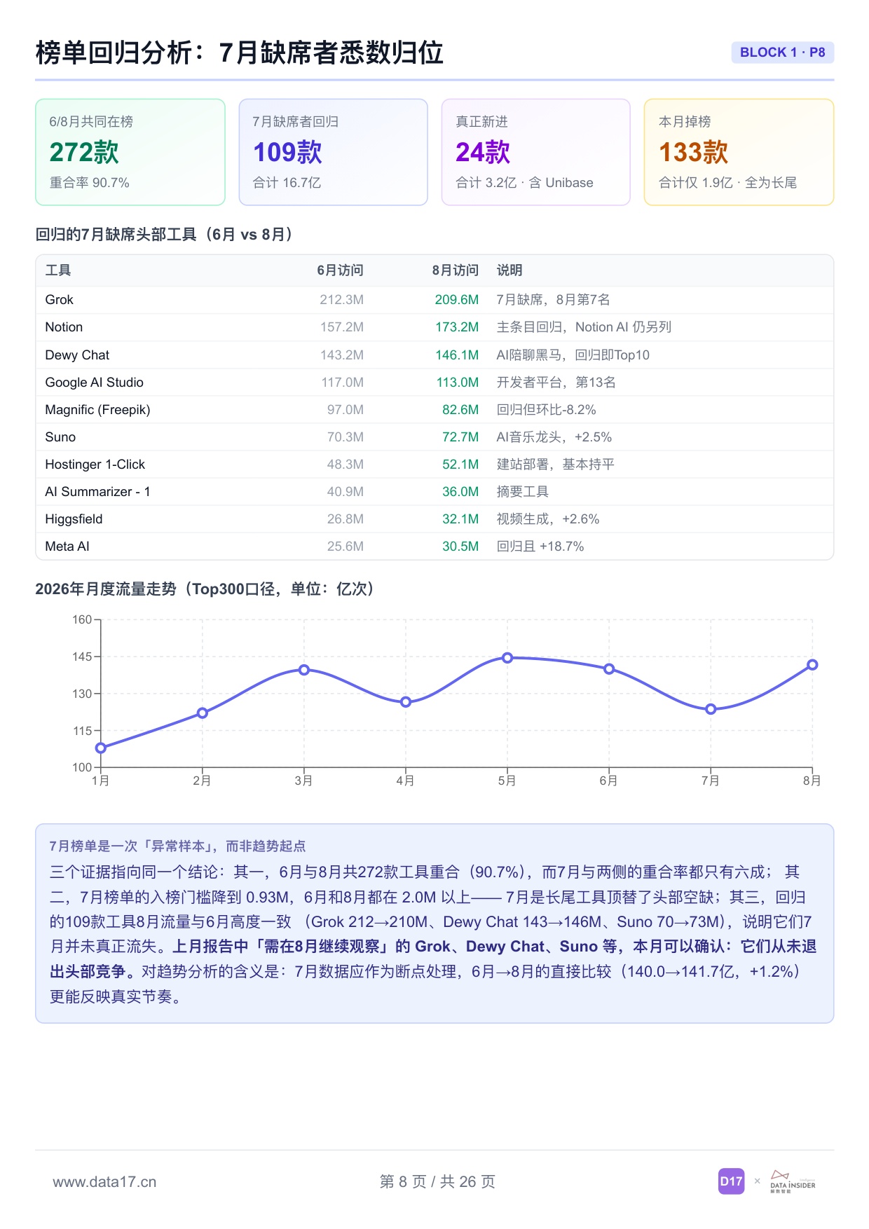Select the 24款 new entrants card
The image size is (869, 1229).
(x=535, y=152)
